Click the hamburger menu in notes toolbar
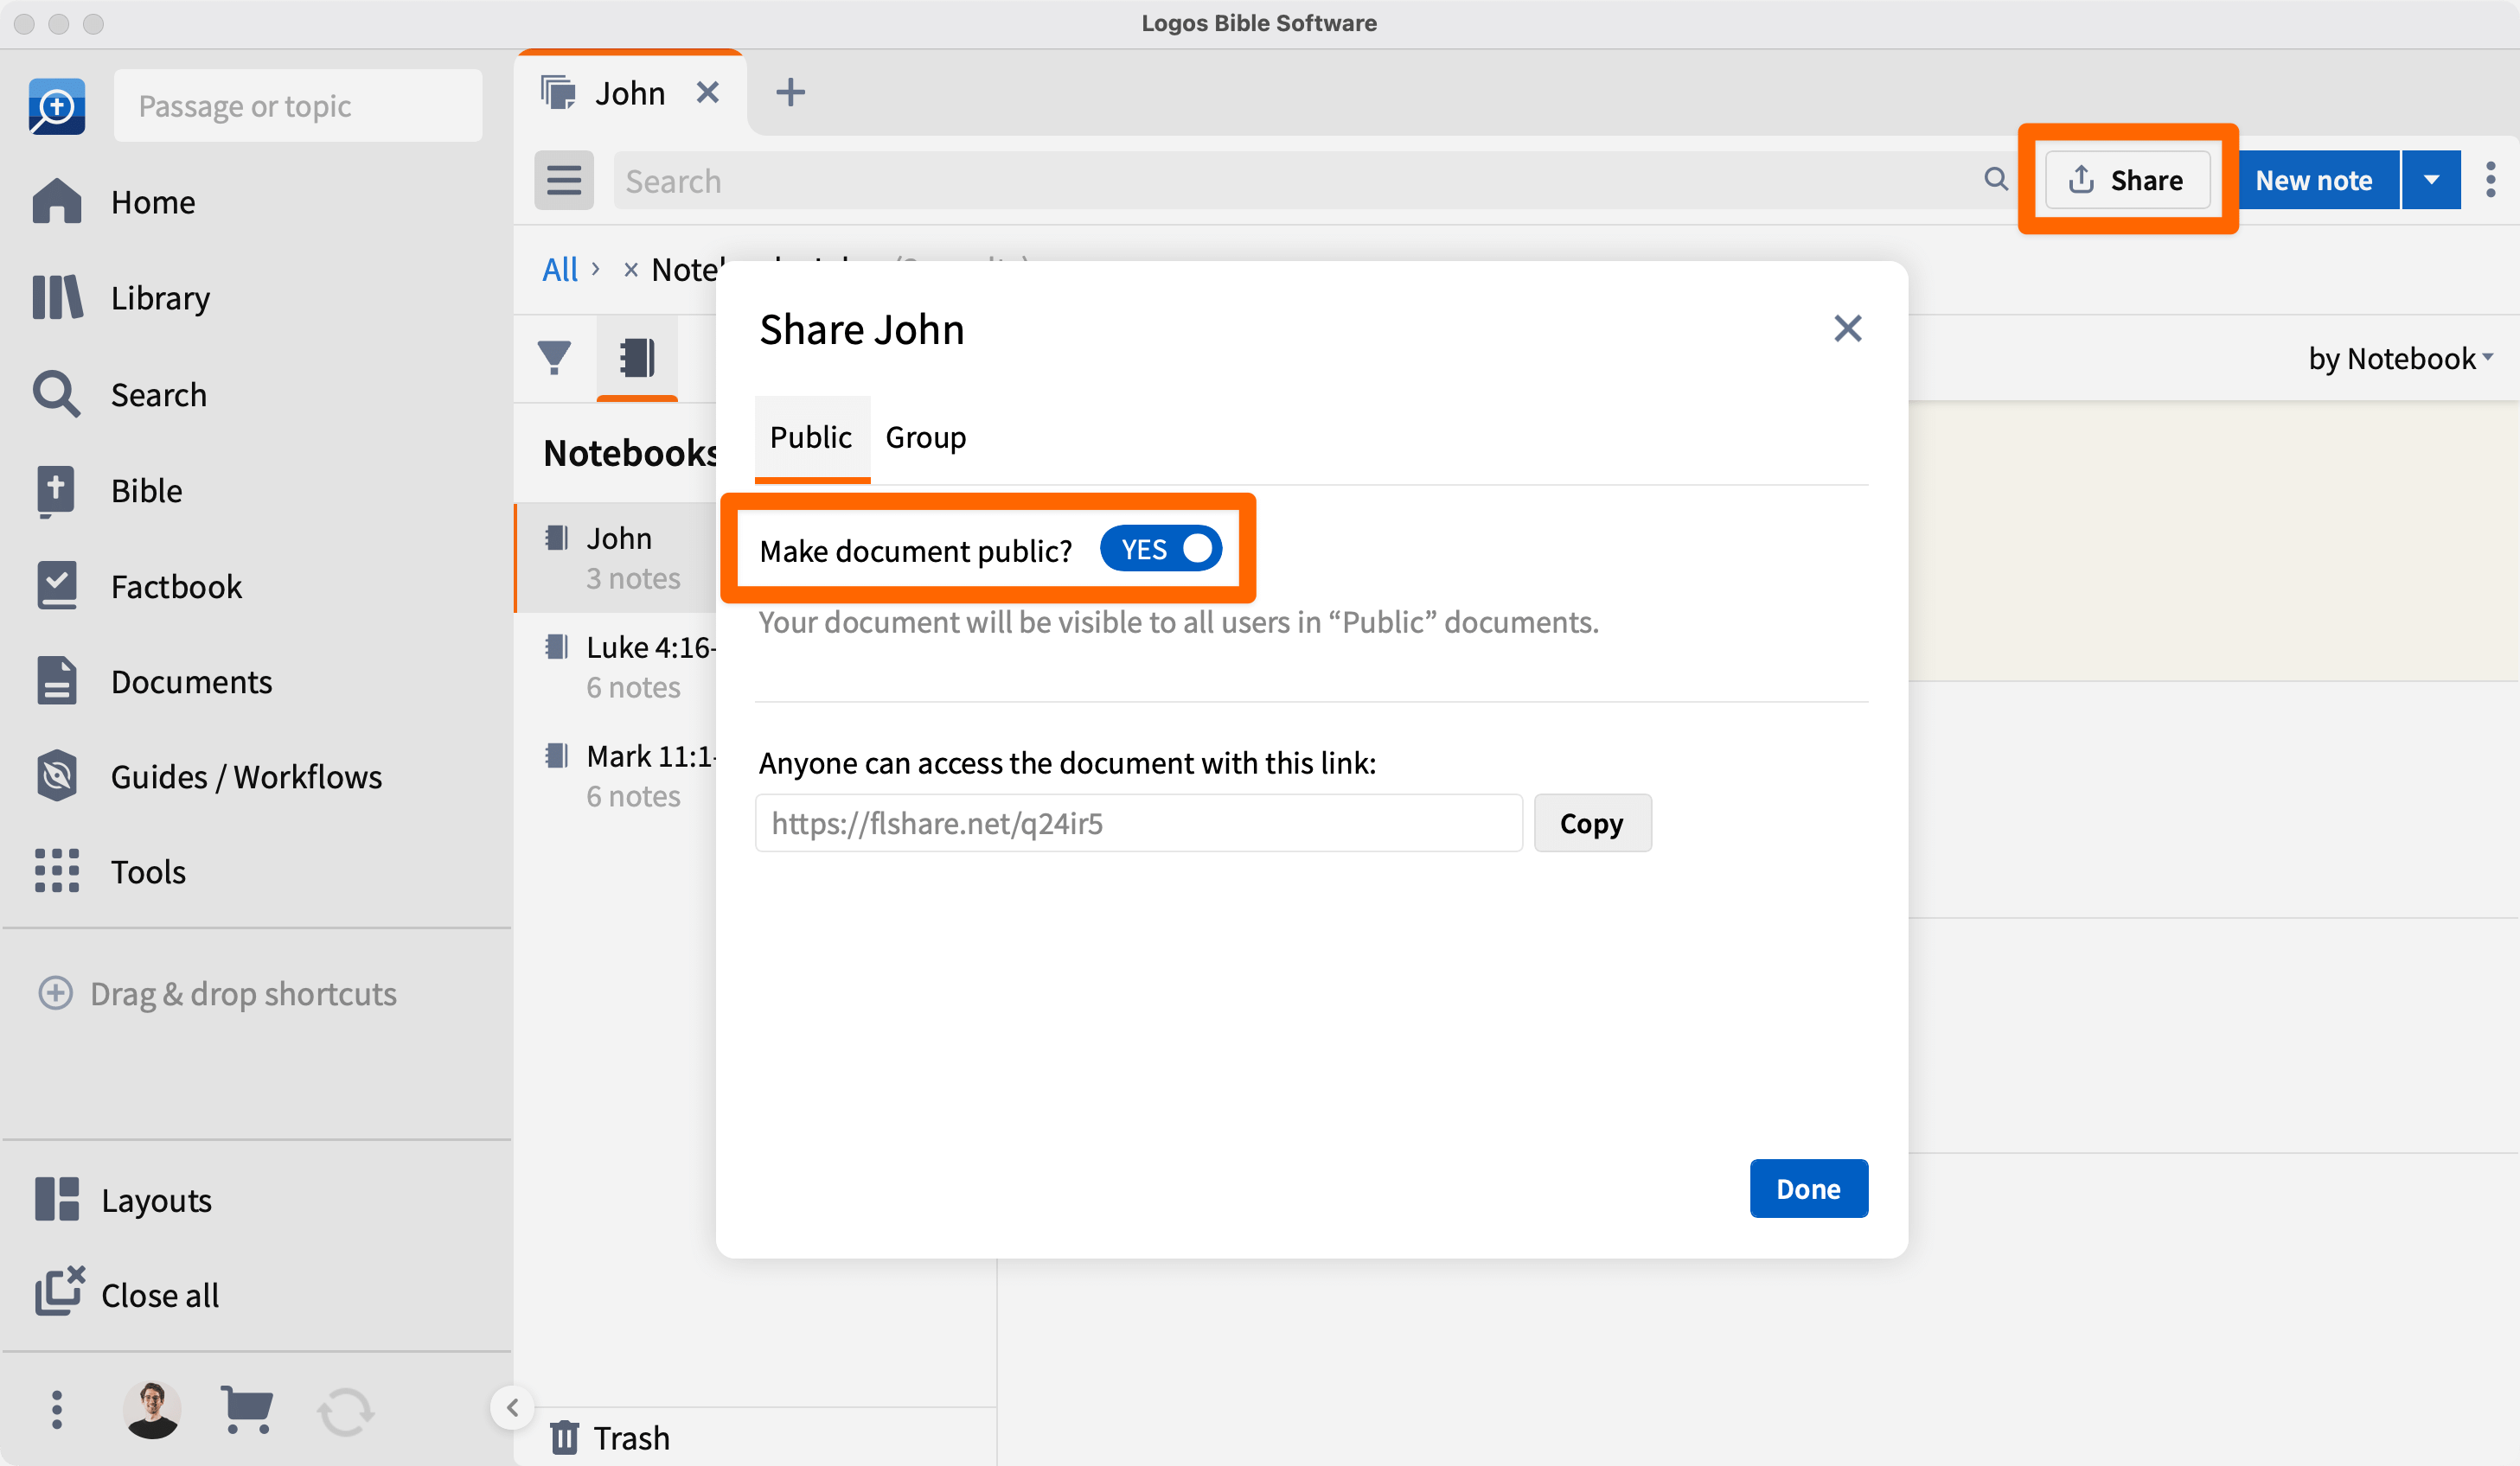Viewport: 2520px width, 1466px height. 564,180
